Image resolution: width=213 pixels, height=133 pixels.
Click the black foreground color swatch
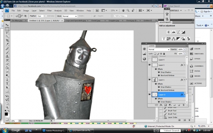[6, 114]
